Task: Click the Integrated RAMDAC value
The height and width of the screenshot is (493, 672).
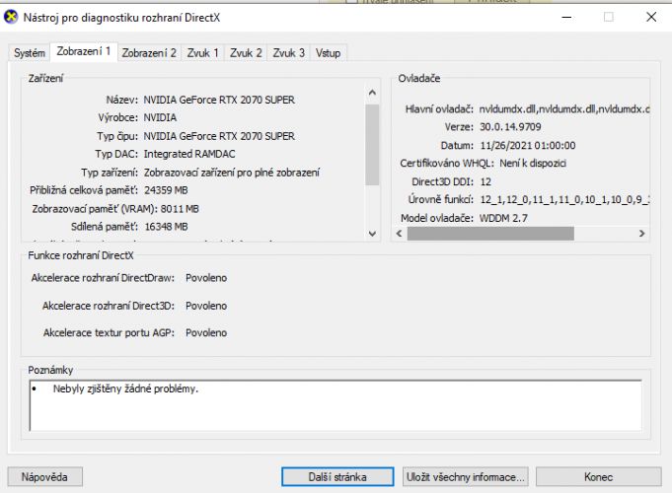Action: [x=189, y=154]
